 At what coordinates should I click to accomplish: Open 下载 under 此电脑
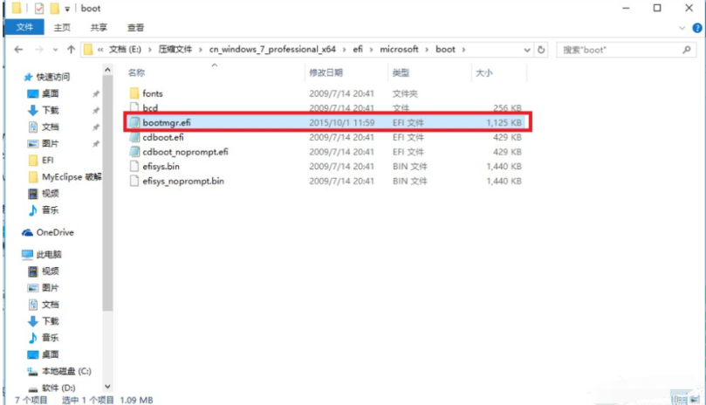point(50,321)
